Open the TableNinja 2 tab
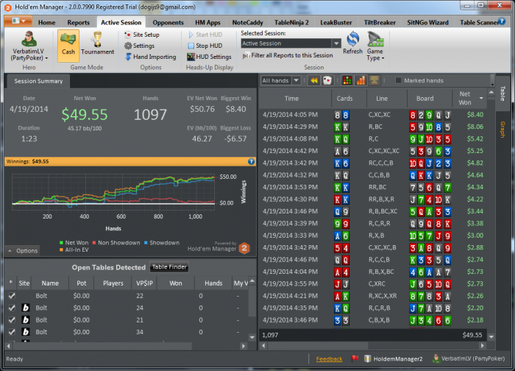Viewport: 515px width, 371px height. [291, 22]
